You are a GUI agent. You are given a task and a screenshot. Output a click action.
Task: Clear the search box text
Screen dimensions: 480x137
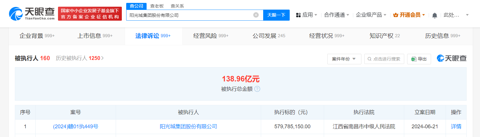[x=256, y=15]
